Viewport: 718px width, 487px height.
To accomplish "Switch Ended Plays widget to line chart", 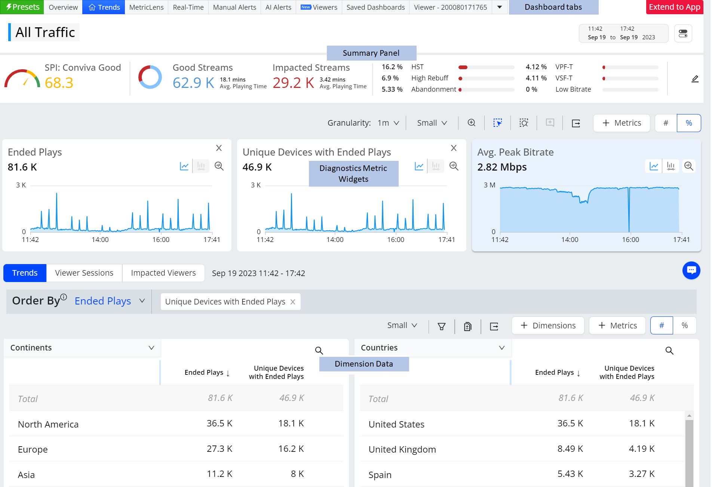I will coord(184,166).
